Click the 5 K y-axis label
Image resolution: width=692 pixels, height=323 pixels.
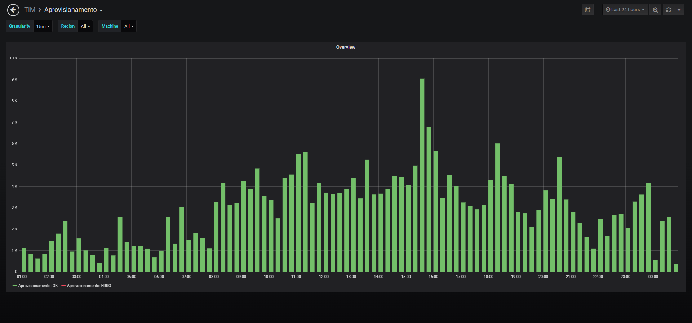tap(14, 165)
